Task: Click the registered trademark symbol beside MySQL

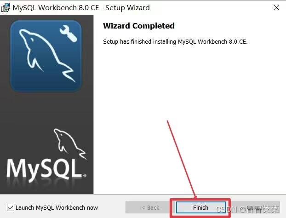Action: [85, 176]
